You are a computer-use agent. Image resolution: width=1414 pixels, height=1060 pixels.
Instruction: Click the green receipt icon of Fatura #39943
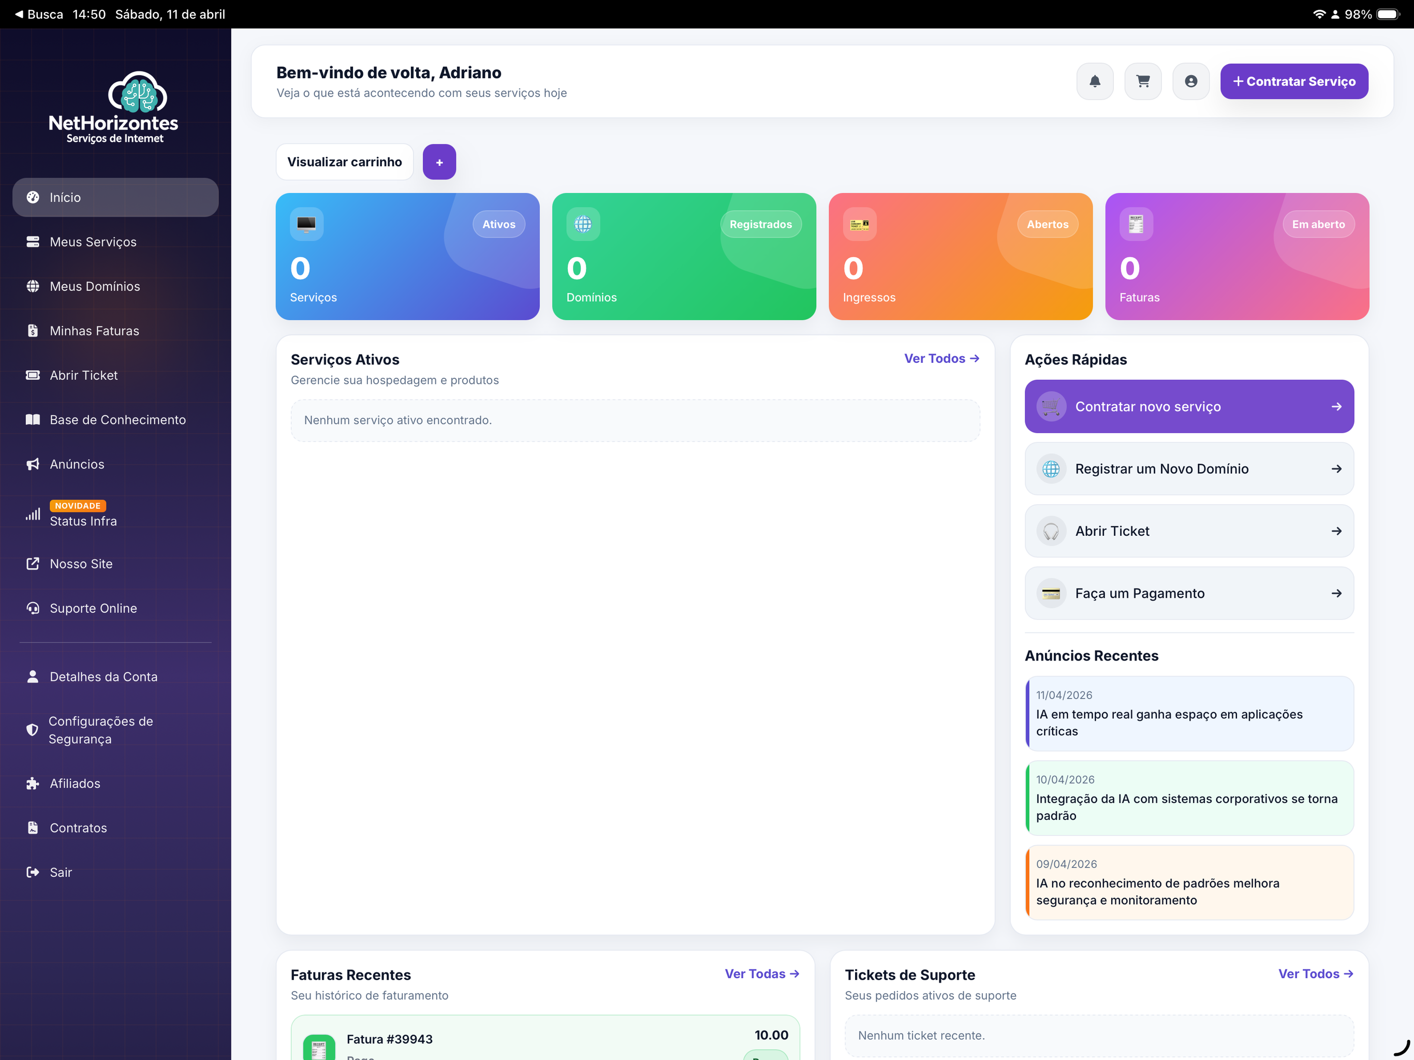[319, 1047]
